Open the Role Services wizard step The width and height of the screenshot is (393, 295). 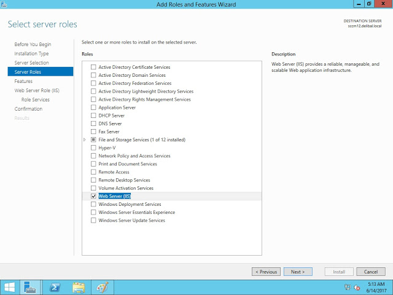click(35, 100)
